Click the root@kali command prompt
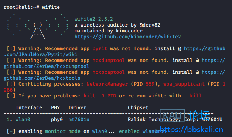The image size is (232, 137). [21, 7]
